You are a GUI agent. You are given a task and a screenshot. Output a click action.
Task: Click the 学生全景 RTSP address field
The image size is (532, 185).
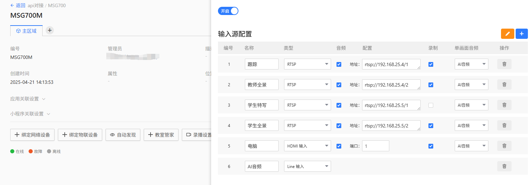click(391, 125)
